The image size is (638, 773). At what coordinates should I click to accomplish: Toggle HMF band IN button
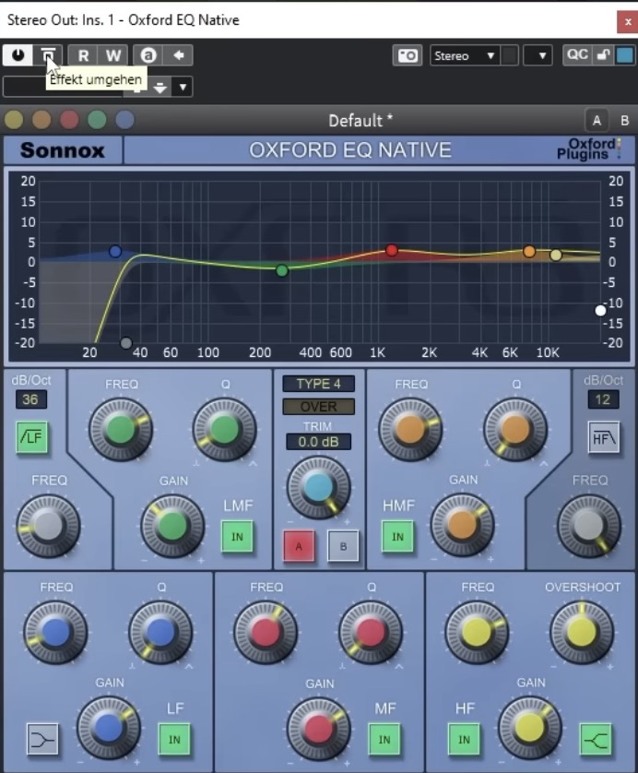(x=397, y=536)
